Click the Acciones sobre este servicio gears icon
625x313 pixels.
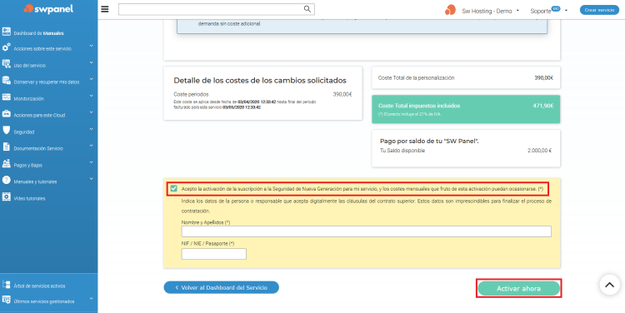click(x=6, y=47)
